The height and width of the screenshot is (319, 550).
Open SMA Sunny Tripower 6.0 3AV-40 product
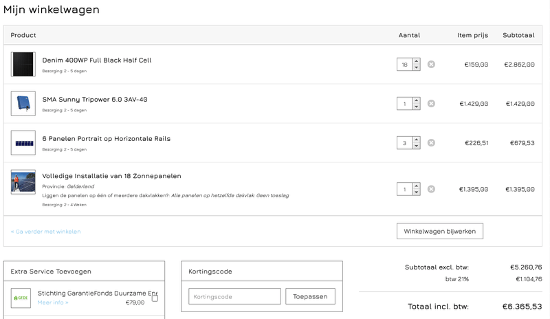[x=95, y=99]
